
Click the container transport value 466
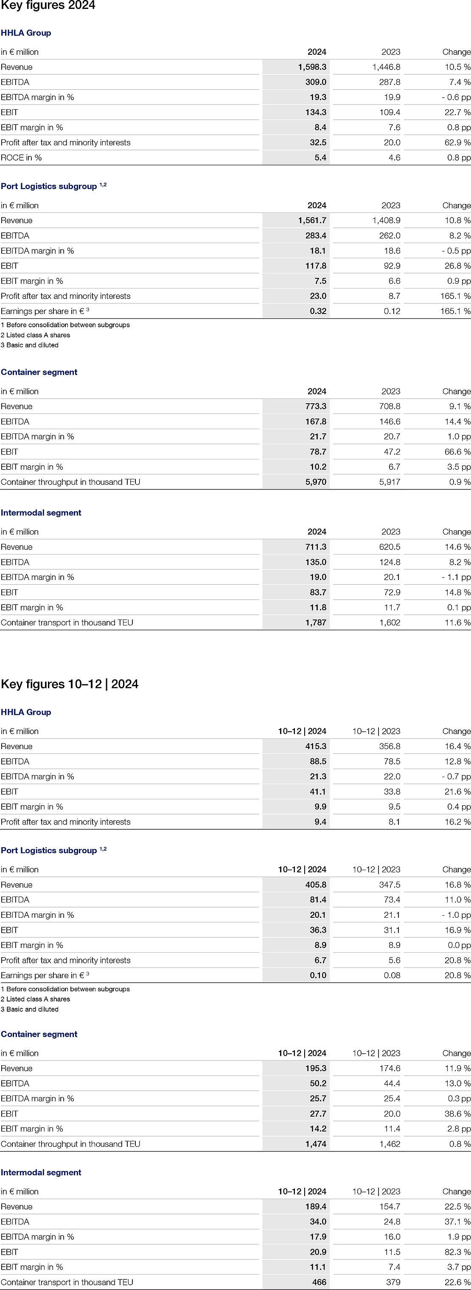[x=319, y=1282]
